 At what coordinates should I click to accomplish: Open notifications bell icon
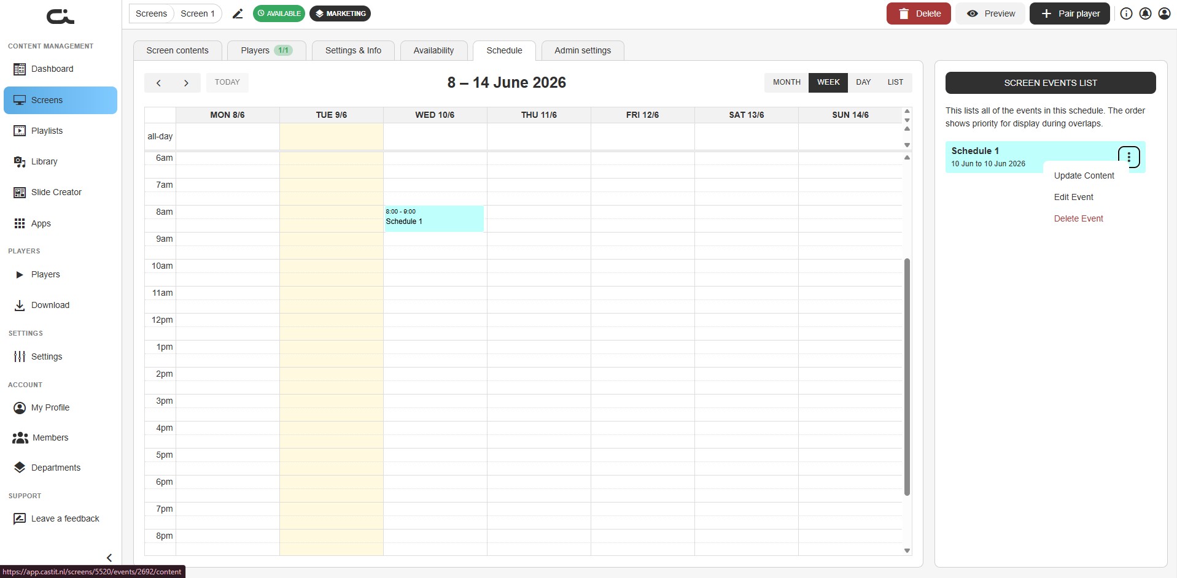coord(1145,13)
